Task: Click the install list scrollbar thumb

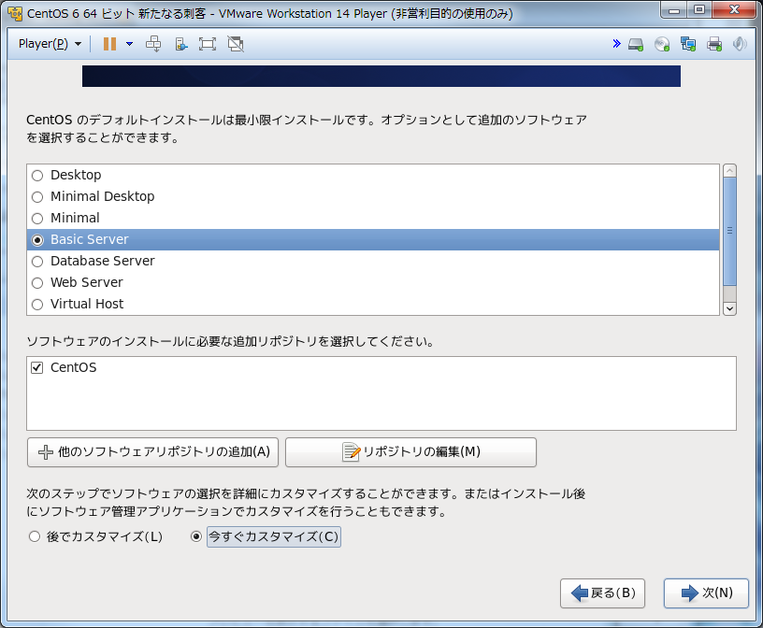Action: (x=729, y=231)
